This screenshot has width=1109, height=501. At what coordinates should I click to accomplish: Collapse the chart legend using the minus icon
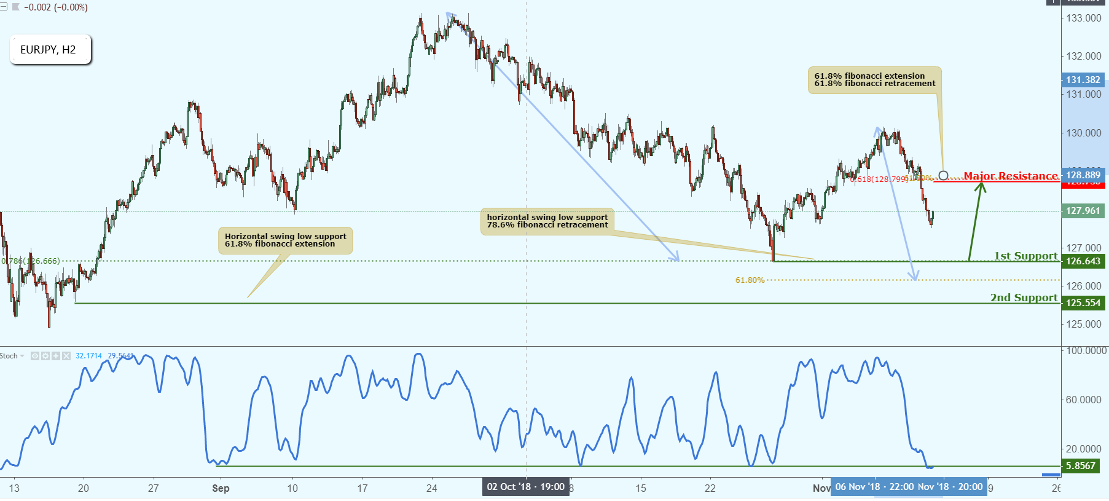click(4, 7)
